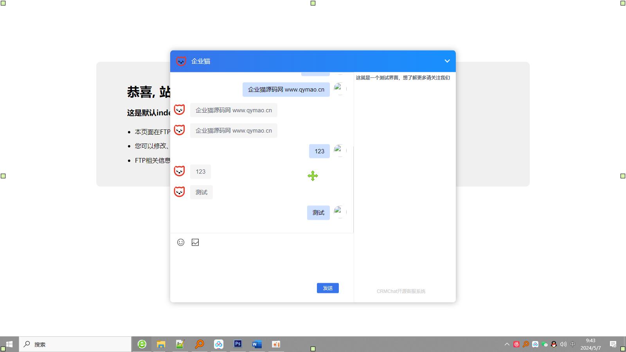Click the gray 测试 received message bubble

201,192
